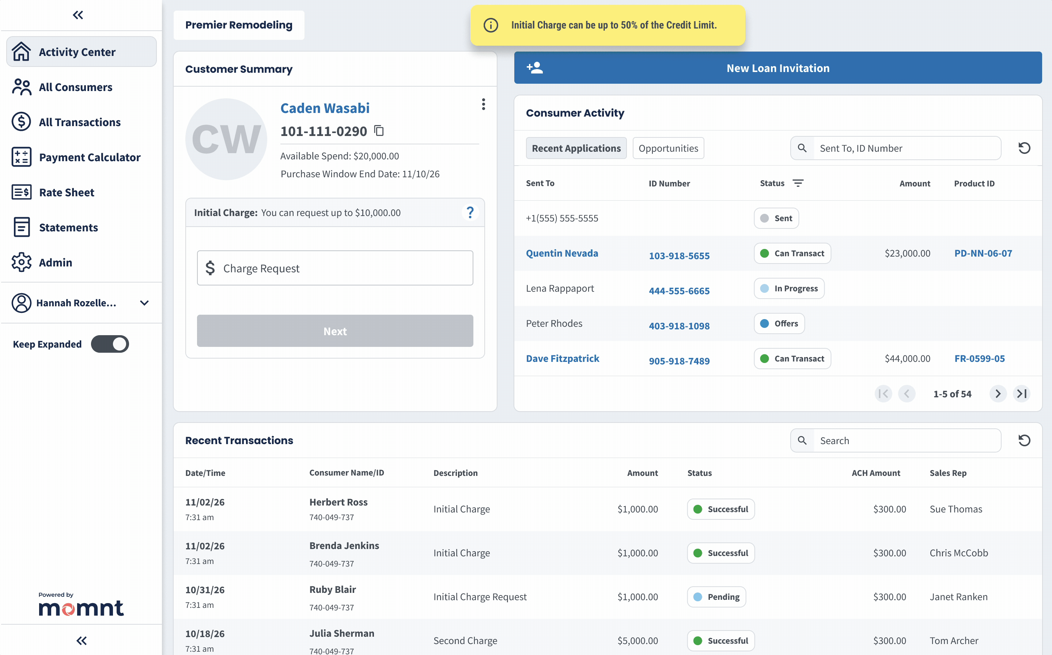This screenshot has height=655, width=1052.
Task: Open the Status column filter
Action: point(799,183)
